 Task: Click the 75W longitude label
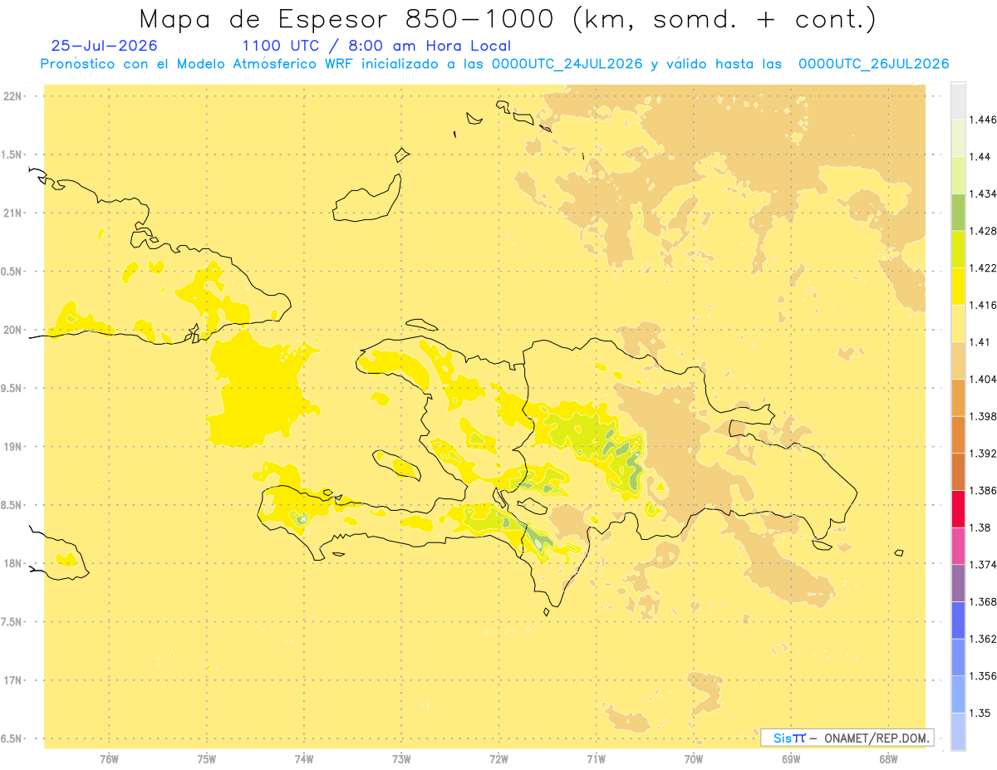[x=206, y=759]
